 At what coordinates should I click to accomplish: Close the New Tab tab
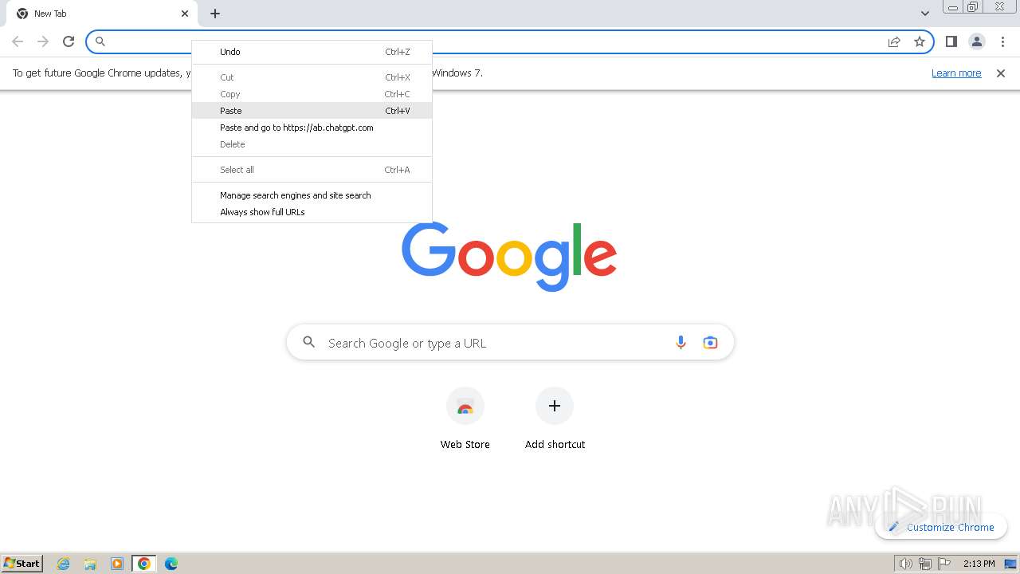pyautogui.click(x=185, y=14)
